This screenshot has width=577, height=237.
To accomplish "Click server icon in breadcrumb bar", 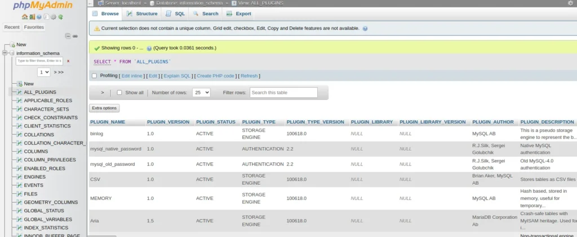I will (100, 3).
